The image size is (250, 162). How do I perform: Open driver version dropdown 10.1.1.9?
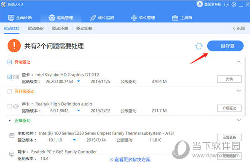tap(74, 140)
